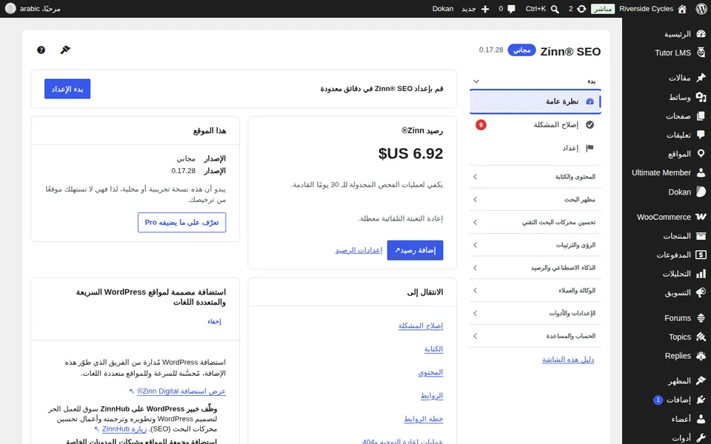The image size is (711, 444).
Task: Click the بدء الإعداد button
Action: tap(67, 89)
